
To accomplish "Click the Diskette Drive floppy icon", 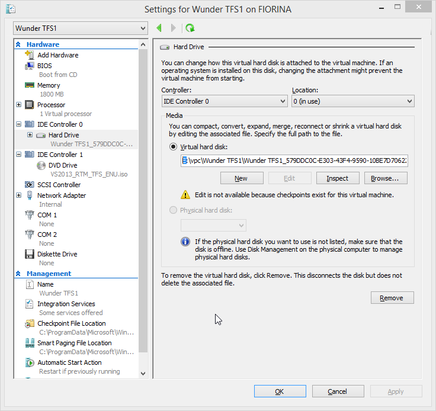I will (x=30, y=254).
